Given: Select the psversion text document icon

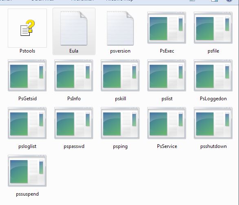Looking at the screenshot, I should 120,28.
